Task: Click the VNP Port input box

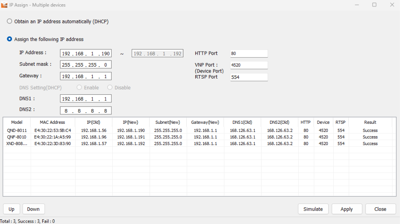Action: (249, 65)
